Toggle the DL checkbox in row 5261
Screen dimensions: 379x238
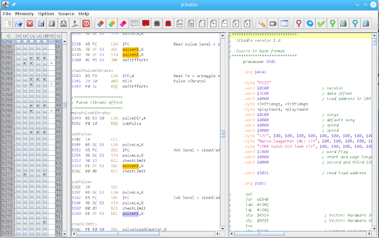click(x=31, y=57)
